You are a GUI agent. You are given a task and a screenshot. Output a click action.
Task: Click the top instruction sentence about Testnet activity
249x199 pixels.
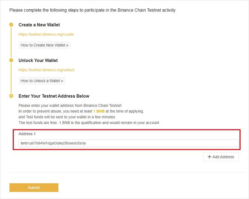(x=92, y=10)
